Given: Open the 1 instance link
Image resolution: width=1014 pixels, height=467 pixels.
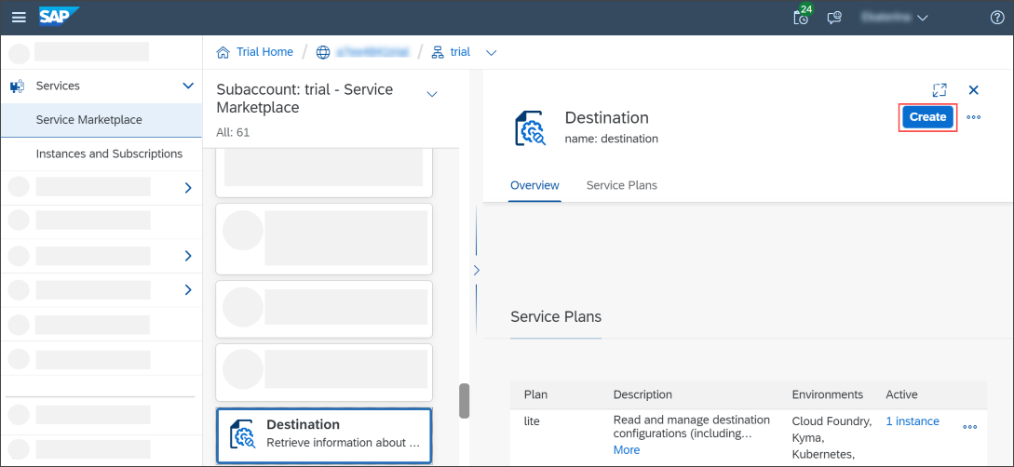Looking at the screenshot, I should 913,421.
